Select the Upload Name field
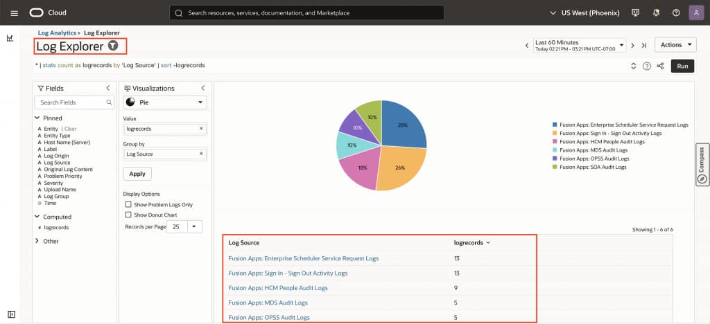This screenshot has height=324, width=710. (x=60, y=190)
